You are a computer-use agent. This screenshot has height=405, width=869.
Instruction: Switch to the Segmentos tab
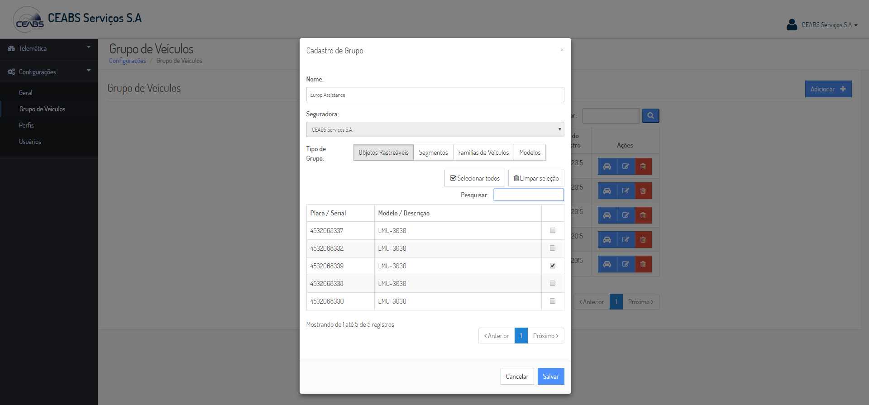[x=433, y=152]
